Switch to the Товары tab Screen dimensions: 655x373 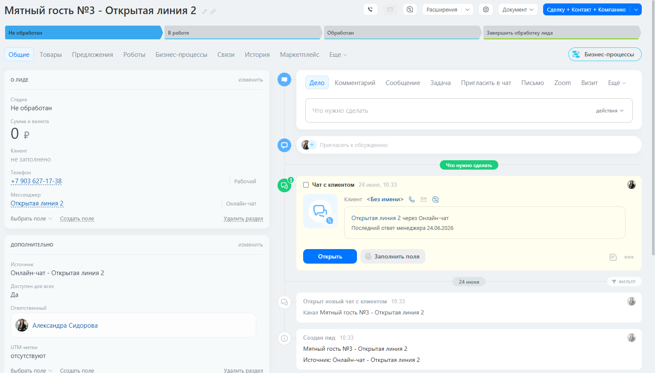click(x=51, y=55)
